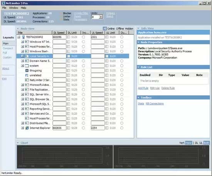Select the incoming radio button for system row

(x=83, y=66)
